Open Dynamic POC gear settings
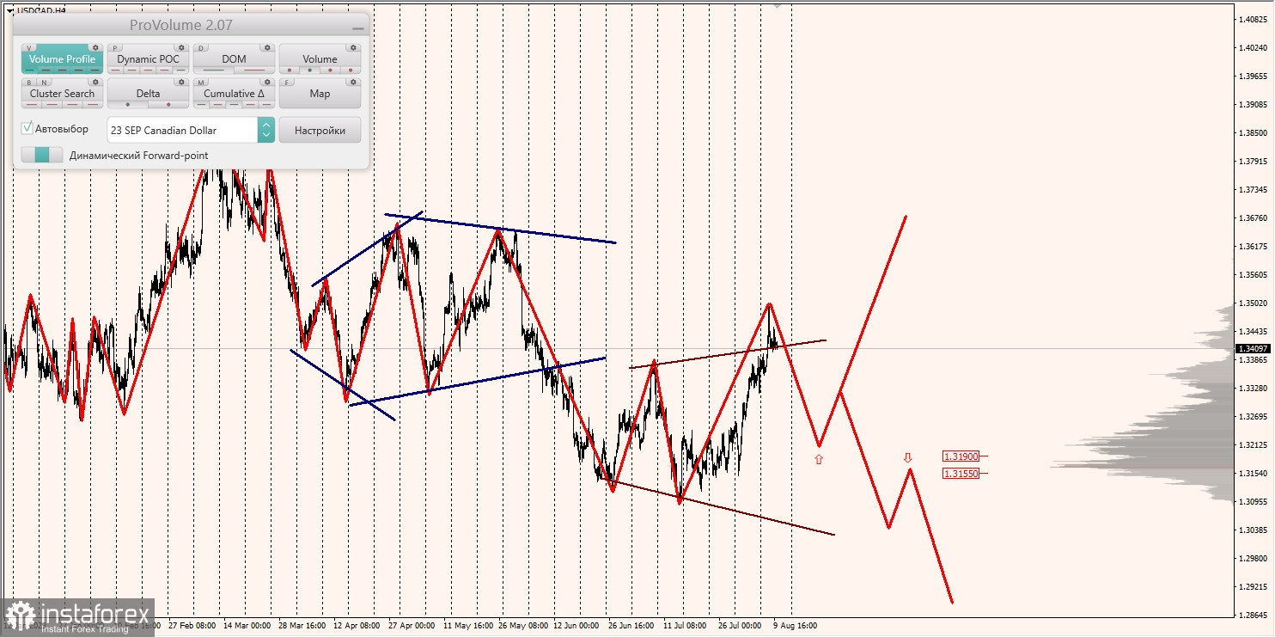 [x=181, y=47]
